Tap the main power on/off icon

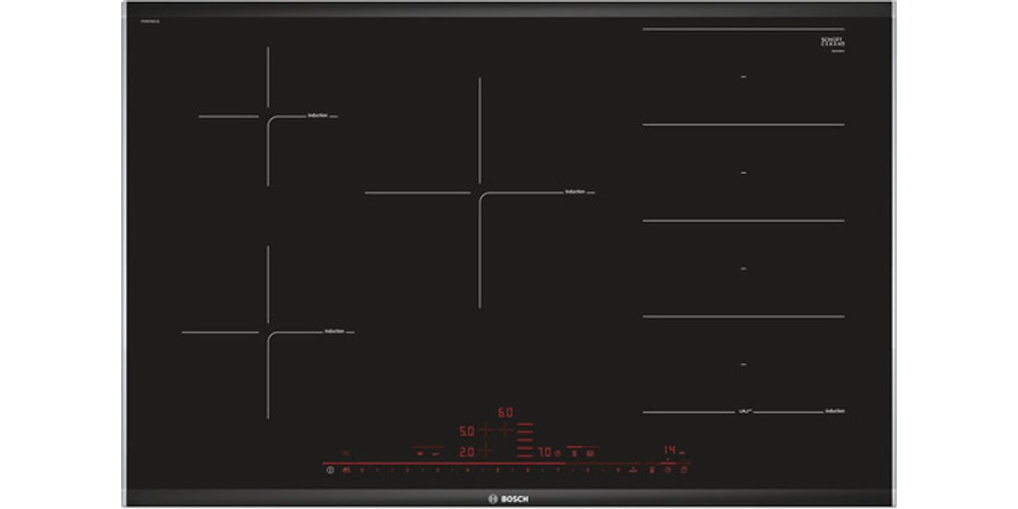[x=329, y=470]
